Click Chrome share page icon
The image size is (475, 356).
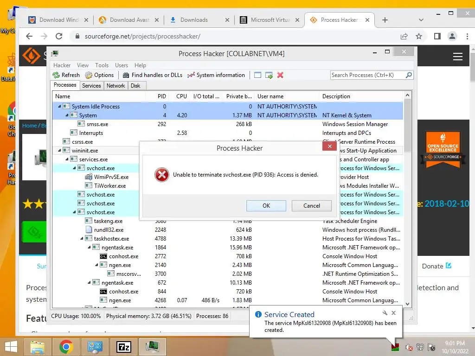pos(404,36)
